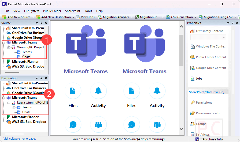The image size is (240, 142).
Task: Collapse Microsoft Teams node in Source tree
Action: point(4,43)
